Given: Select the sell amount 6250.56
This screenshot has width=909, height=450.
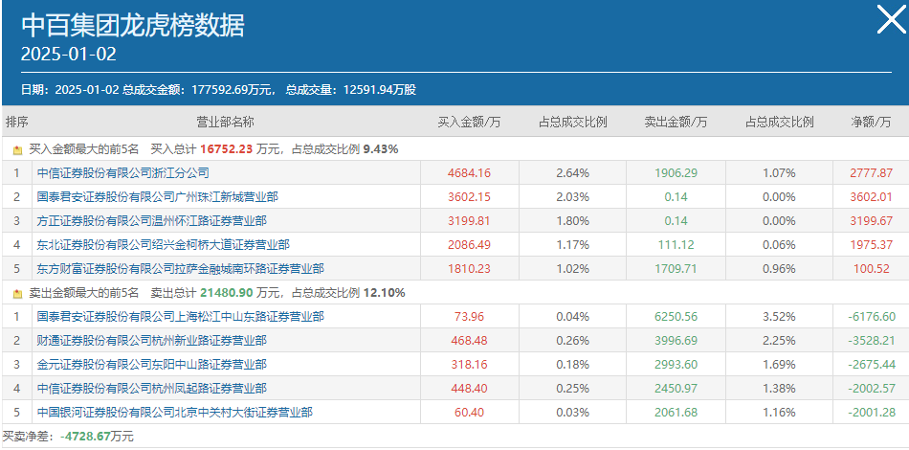Looking at the screenshot, I should point(676,317).
